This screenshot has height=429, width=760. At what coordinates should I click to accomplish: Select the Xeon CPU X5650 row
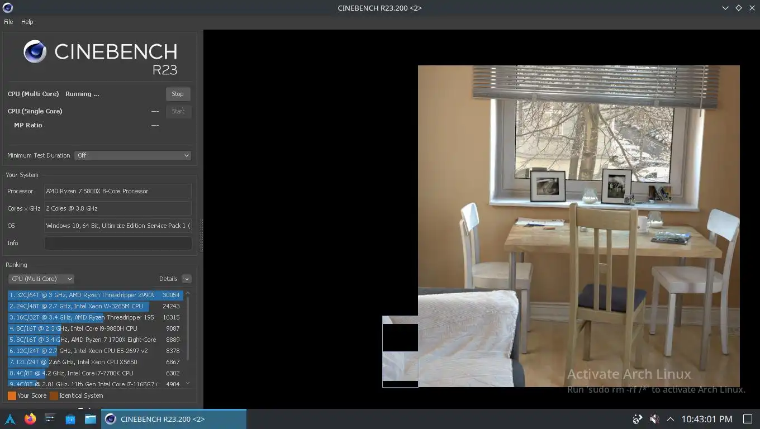point(95,362)
